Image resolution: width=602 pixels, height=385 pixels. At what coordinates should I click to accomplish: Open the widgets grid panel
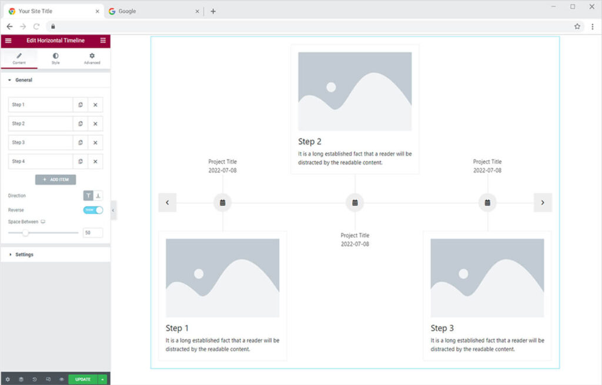(x=103, y=41)
